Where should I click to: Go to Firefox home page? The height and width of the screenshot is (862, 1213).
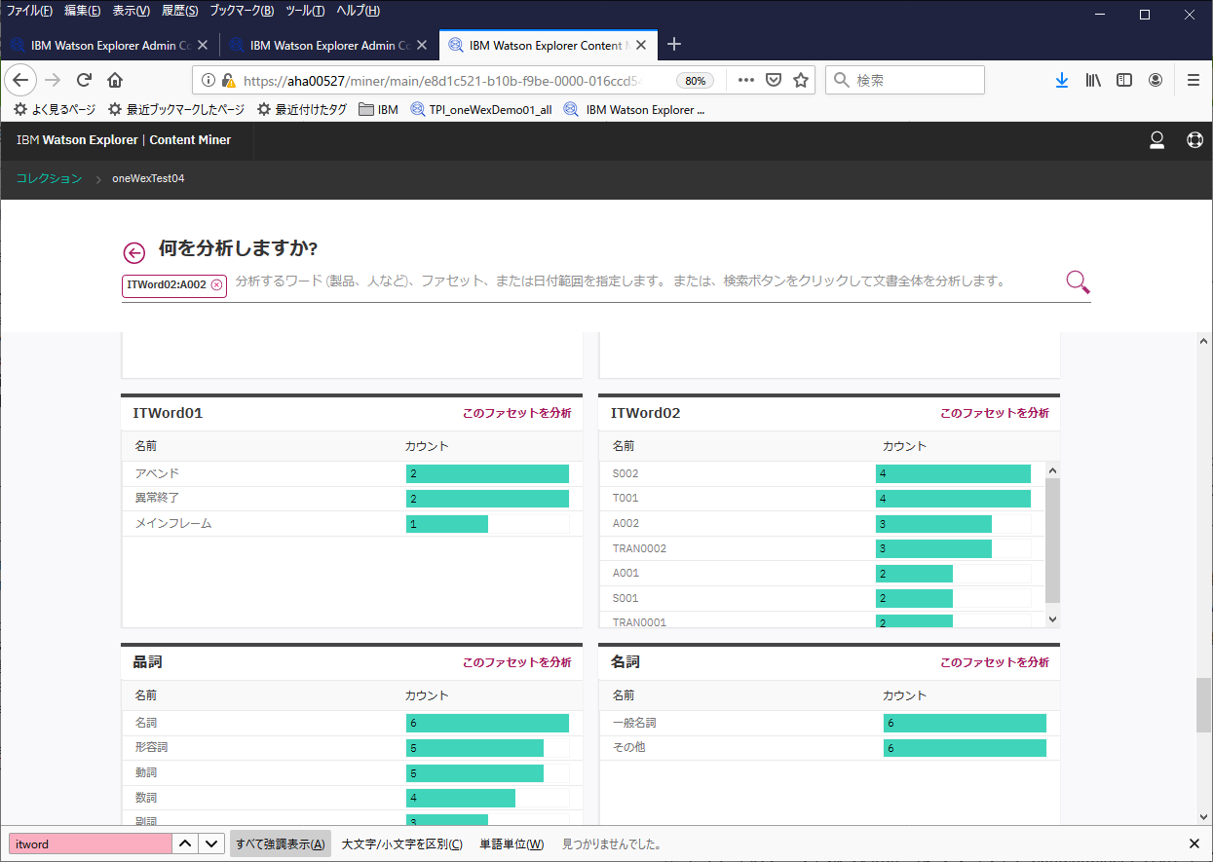115,80
